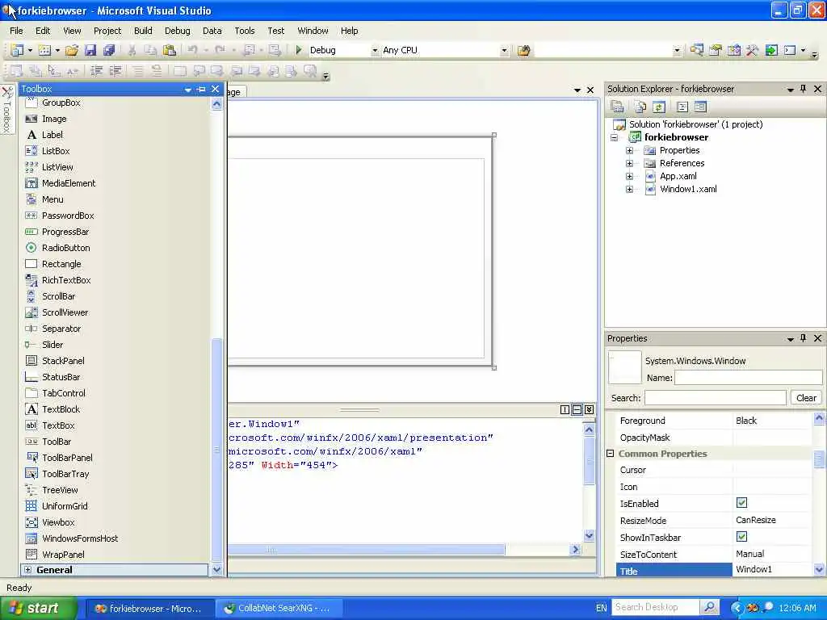Viewport: 827px width, 620px height.
Task: Select the Title property row
Action: click(715, 571)
